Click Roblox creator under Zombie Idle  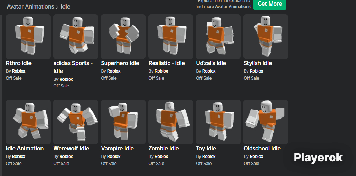click(161, 156)
